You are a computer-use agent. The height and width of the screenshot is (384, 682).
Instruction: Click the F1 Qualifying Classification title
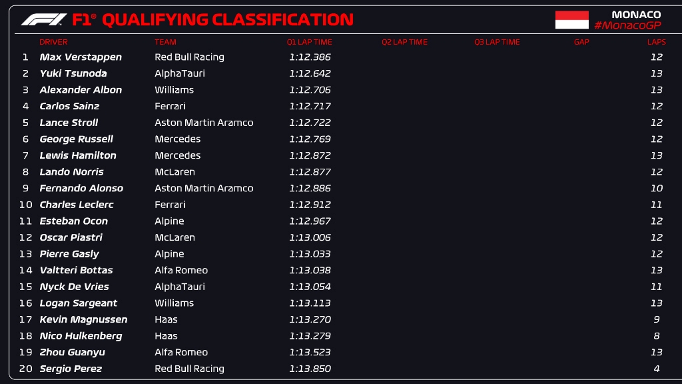(212, 20)
